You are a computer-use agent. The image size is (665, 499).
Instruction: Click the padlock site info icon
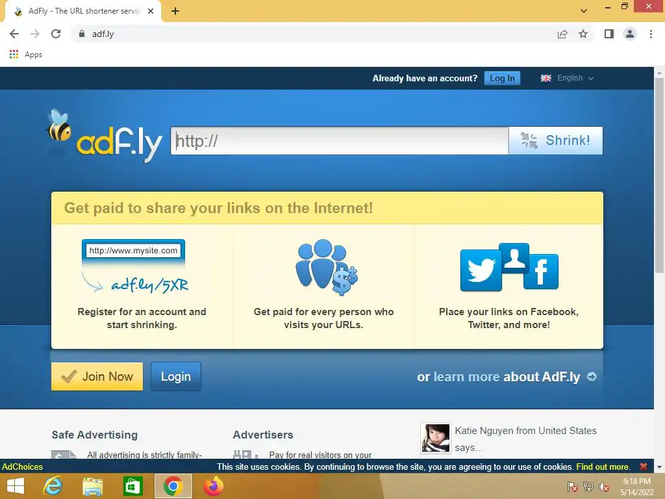82,34
